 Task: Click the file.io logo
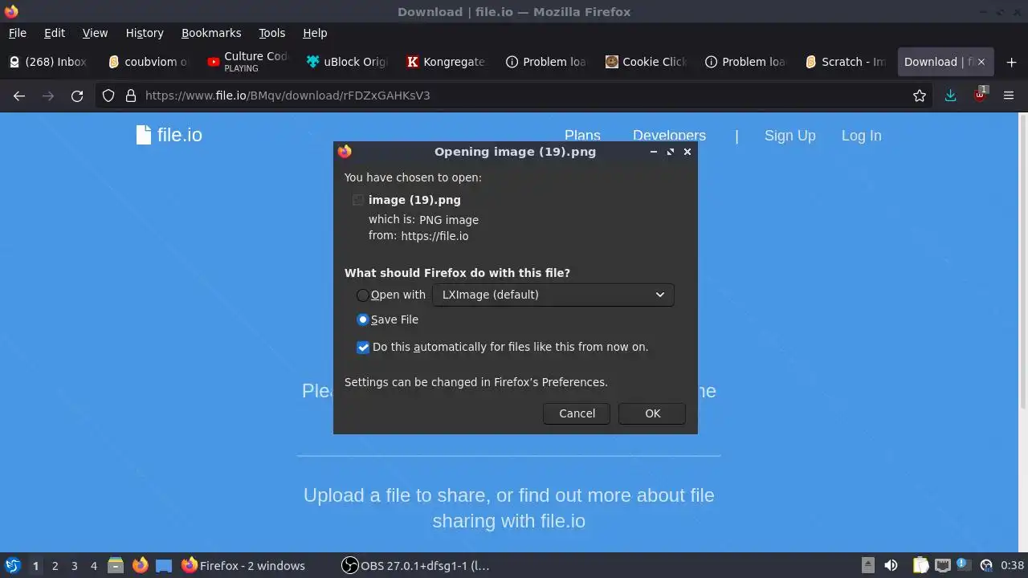point(169,135)
